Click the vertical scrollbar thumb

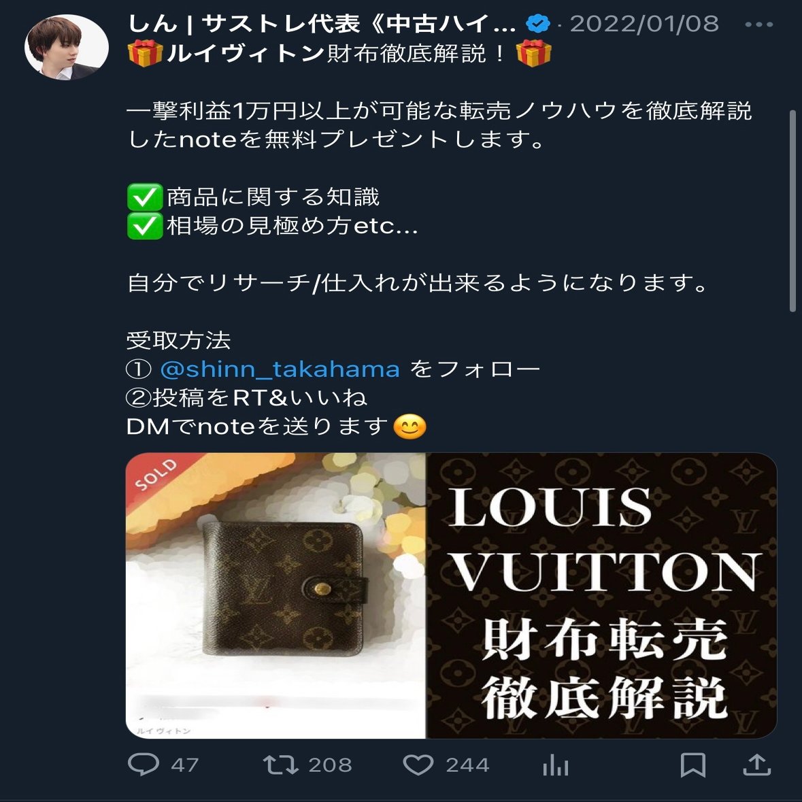793,210
